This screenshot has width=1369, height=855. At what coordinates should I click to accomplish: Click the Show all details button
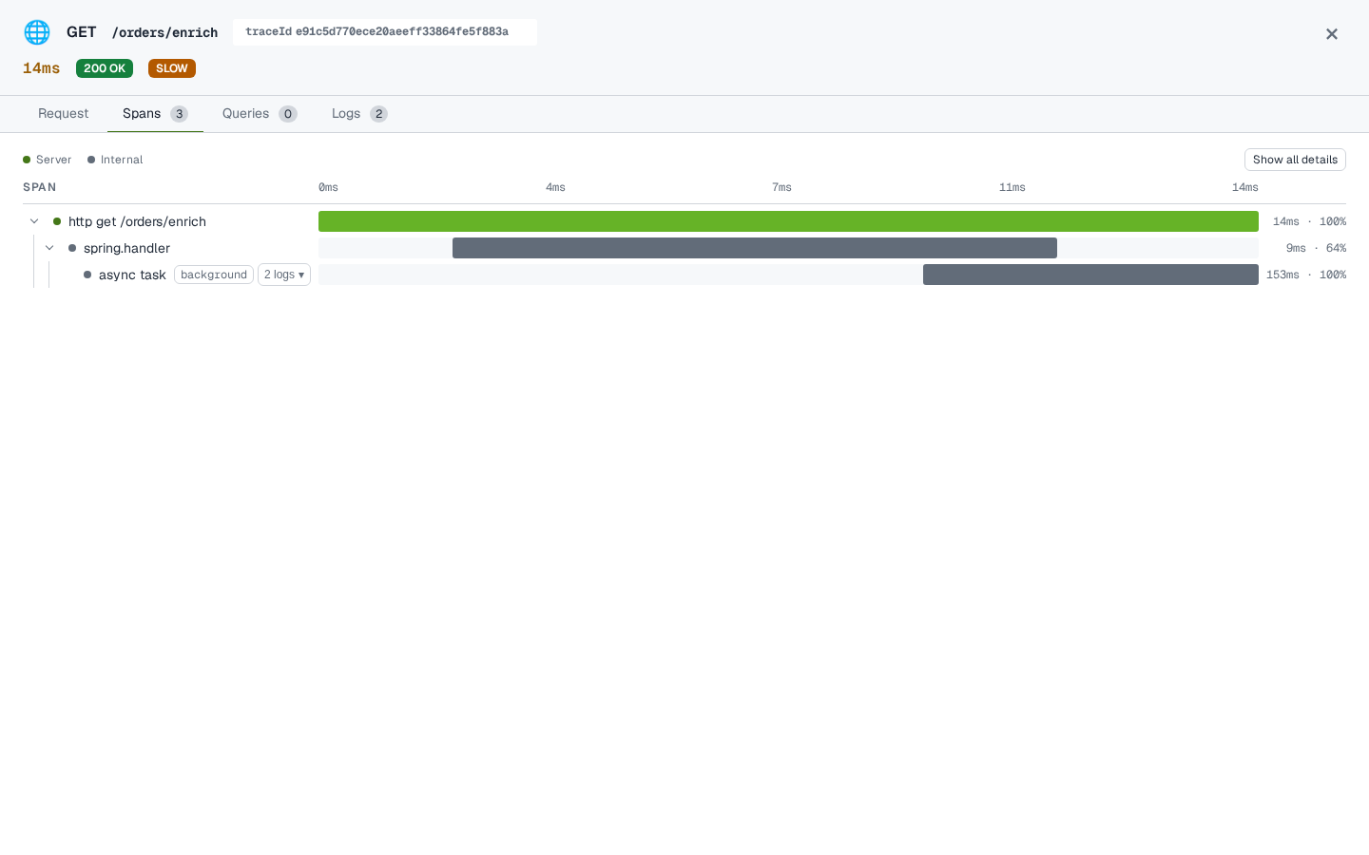point(1295,160)
